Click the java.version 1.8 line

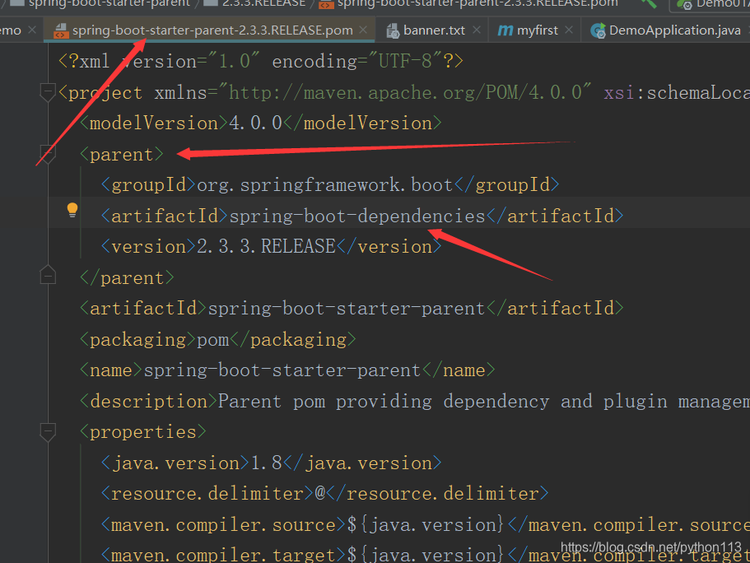tap(271, 463)
